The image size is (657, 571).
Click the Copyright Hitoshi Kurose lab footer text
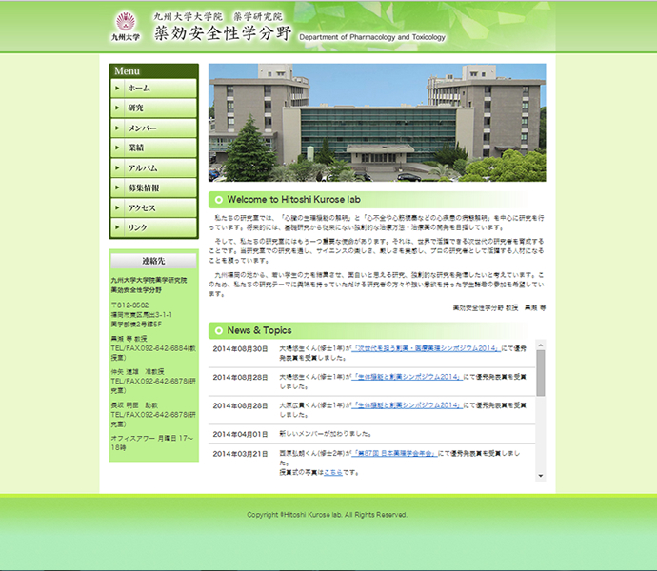click(327, 515)
